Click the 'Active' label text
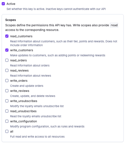127x145 pixels. point(11,4)
